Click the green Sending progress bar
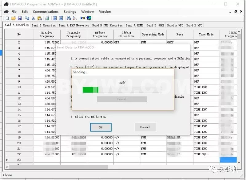This screenshot has height=180, width=246. tap(122, 90)
